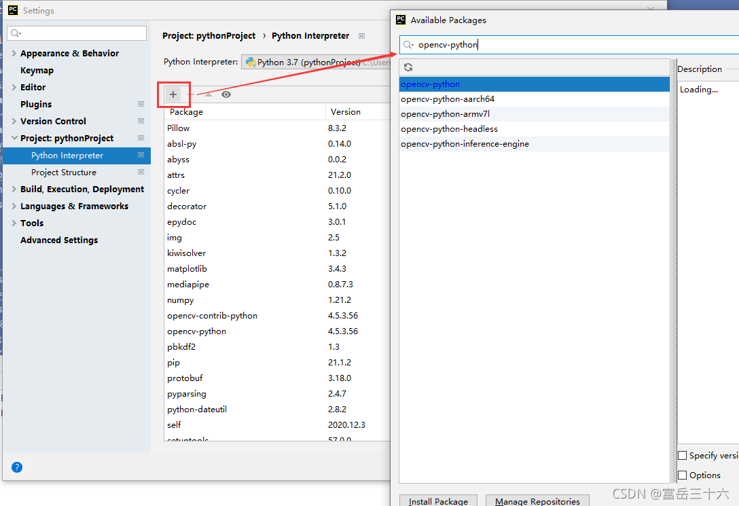Viewport: 739px width, 506px height.
Task: Click the minus icon to uninstall a package
Action: tap(191, 94)
